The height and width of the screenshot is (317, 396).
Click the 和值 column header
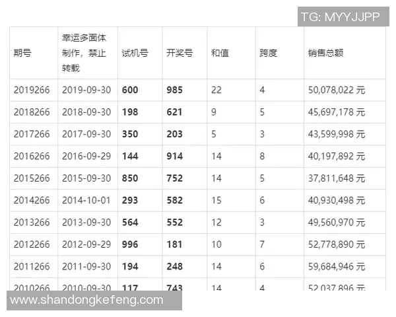(220, 53)
